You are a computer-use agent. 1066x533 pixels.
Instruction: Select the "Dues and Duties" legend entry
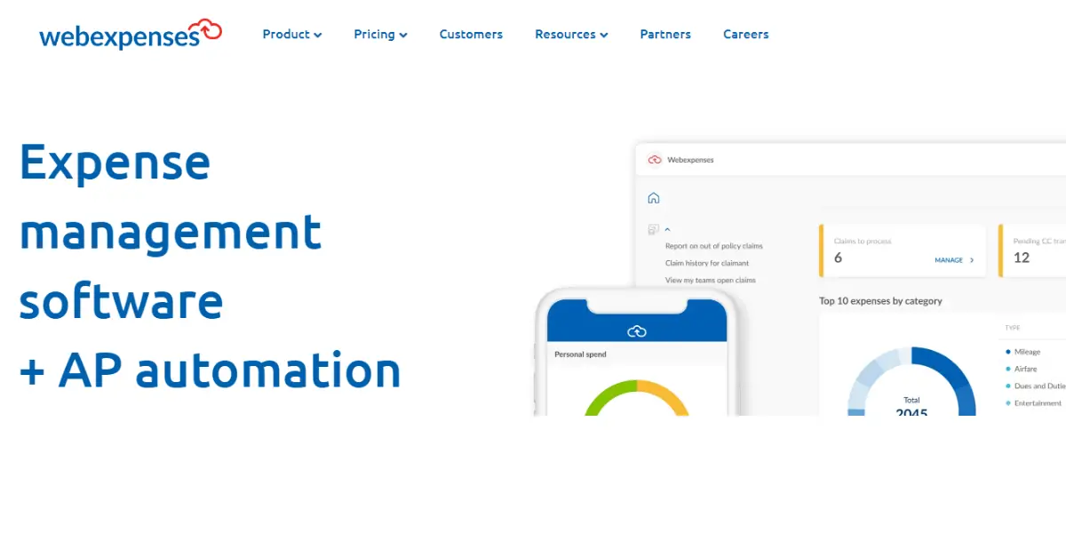coord(1035,386)
